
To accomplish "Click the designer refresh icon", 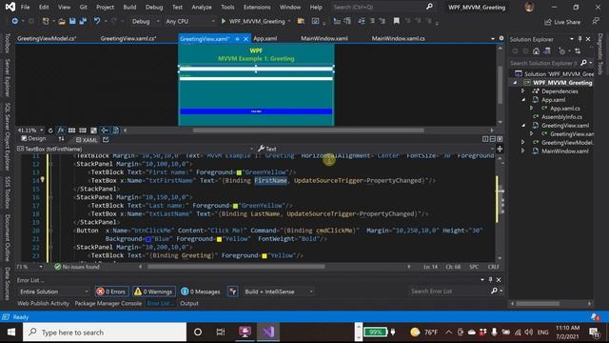I will (50, 131).
